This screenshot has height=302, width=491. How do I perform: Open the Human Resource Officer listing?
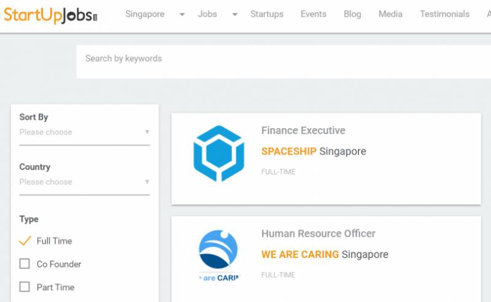(318, 233)
